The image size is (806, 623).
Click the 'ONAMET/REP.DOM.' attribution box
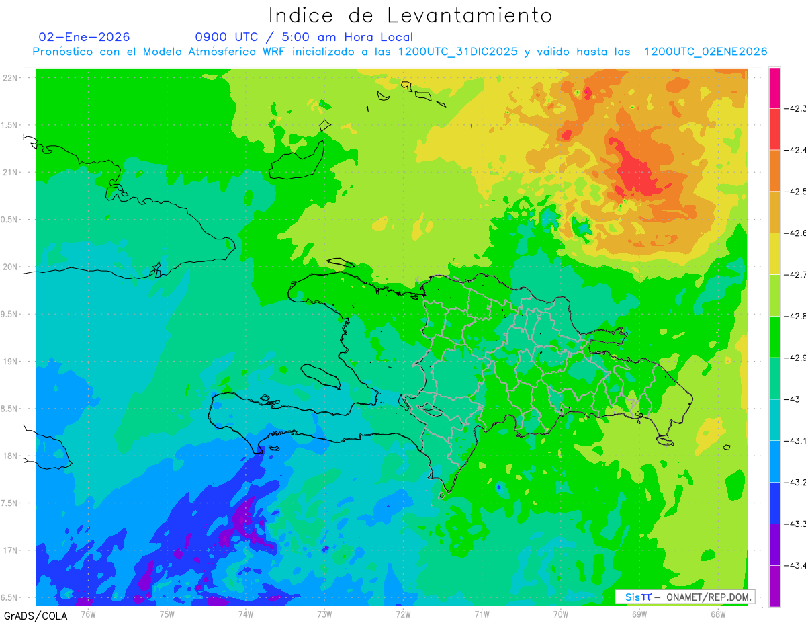click(684, 597)
